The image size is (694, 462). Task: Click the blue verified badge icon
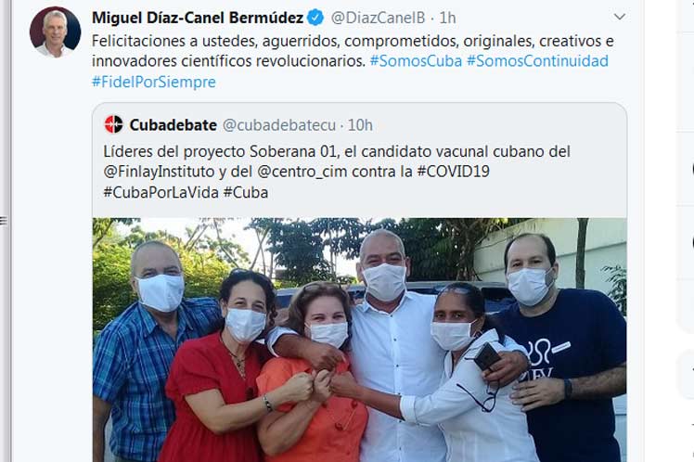tap(315, 18)
